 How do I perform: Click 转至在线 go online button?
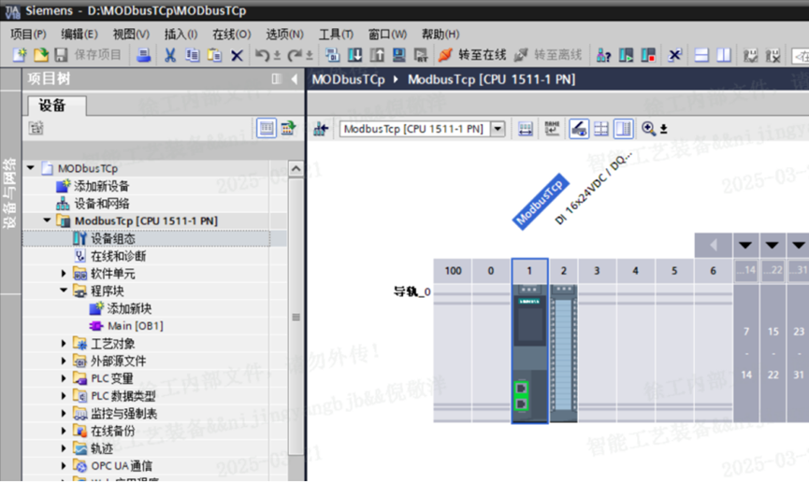[x=472, y=54]
